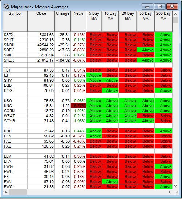Screen dimensions: 182x199
Task: Select the 50 Day MA column header
Action: coord(146,21)
